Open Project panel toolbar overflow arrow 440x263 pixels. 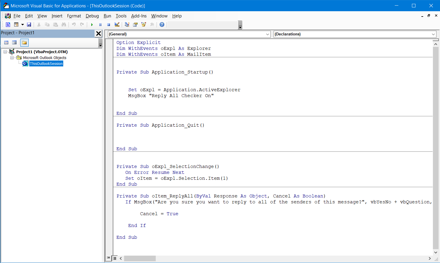(x=100, y=43)
